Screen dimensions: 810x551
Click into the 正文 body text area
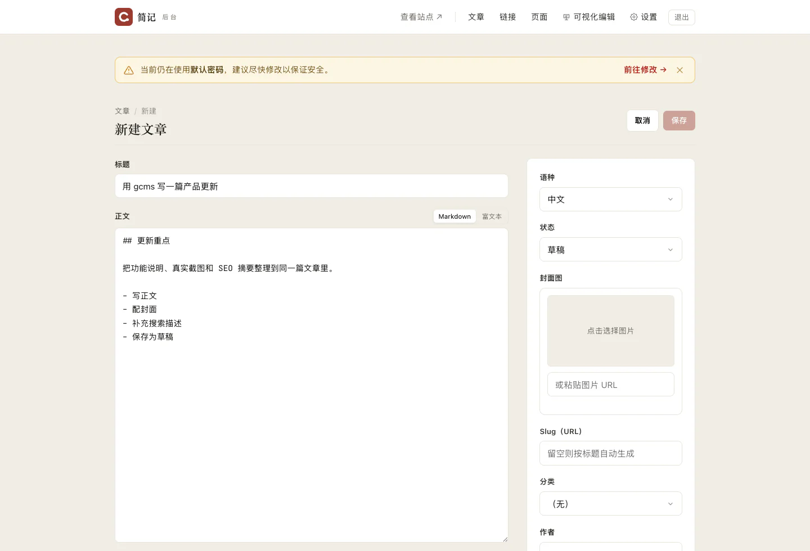(x=312, y=385)
